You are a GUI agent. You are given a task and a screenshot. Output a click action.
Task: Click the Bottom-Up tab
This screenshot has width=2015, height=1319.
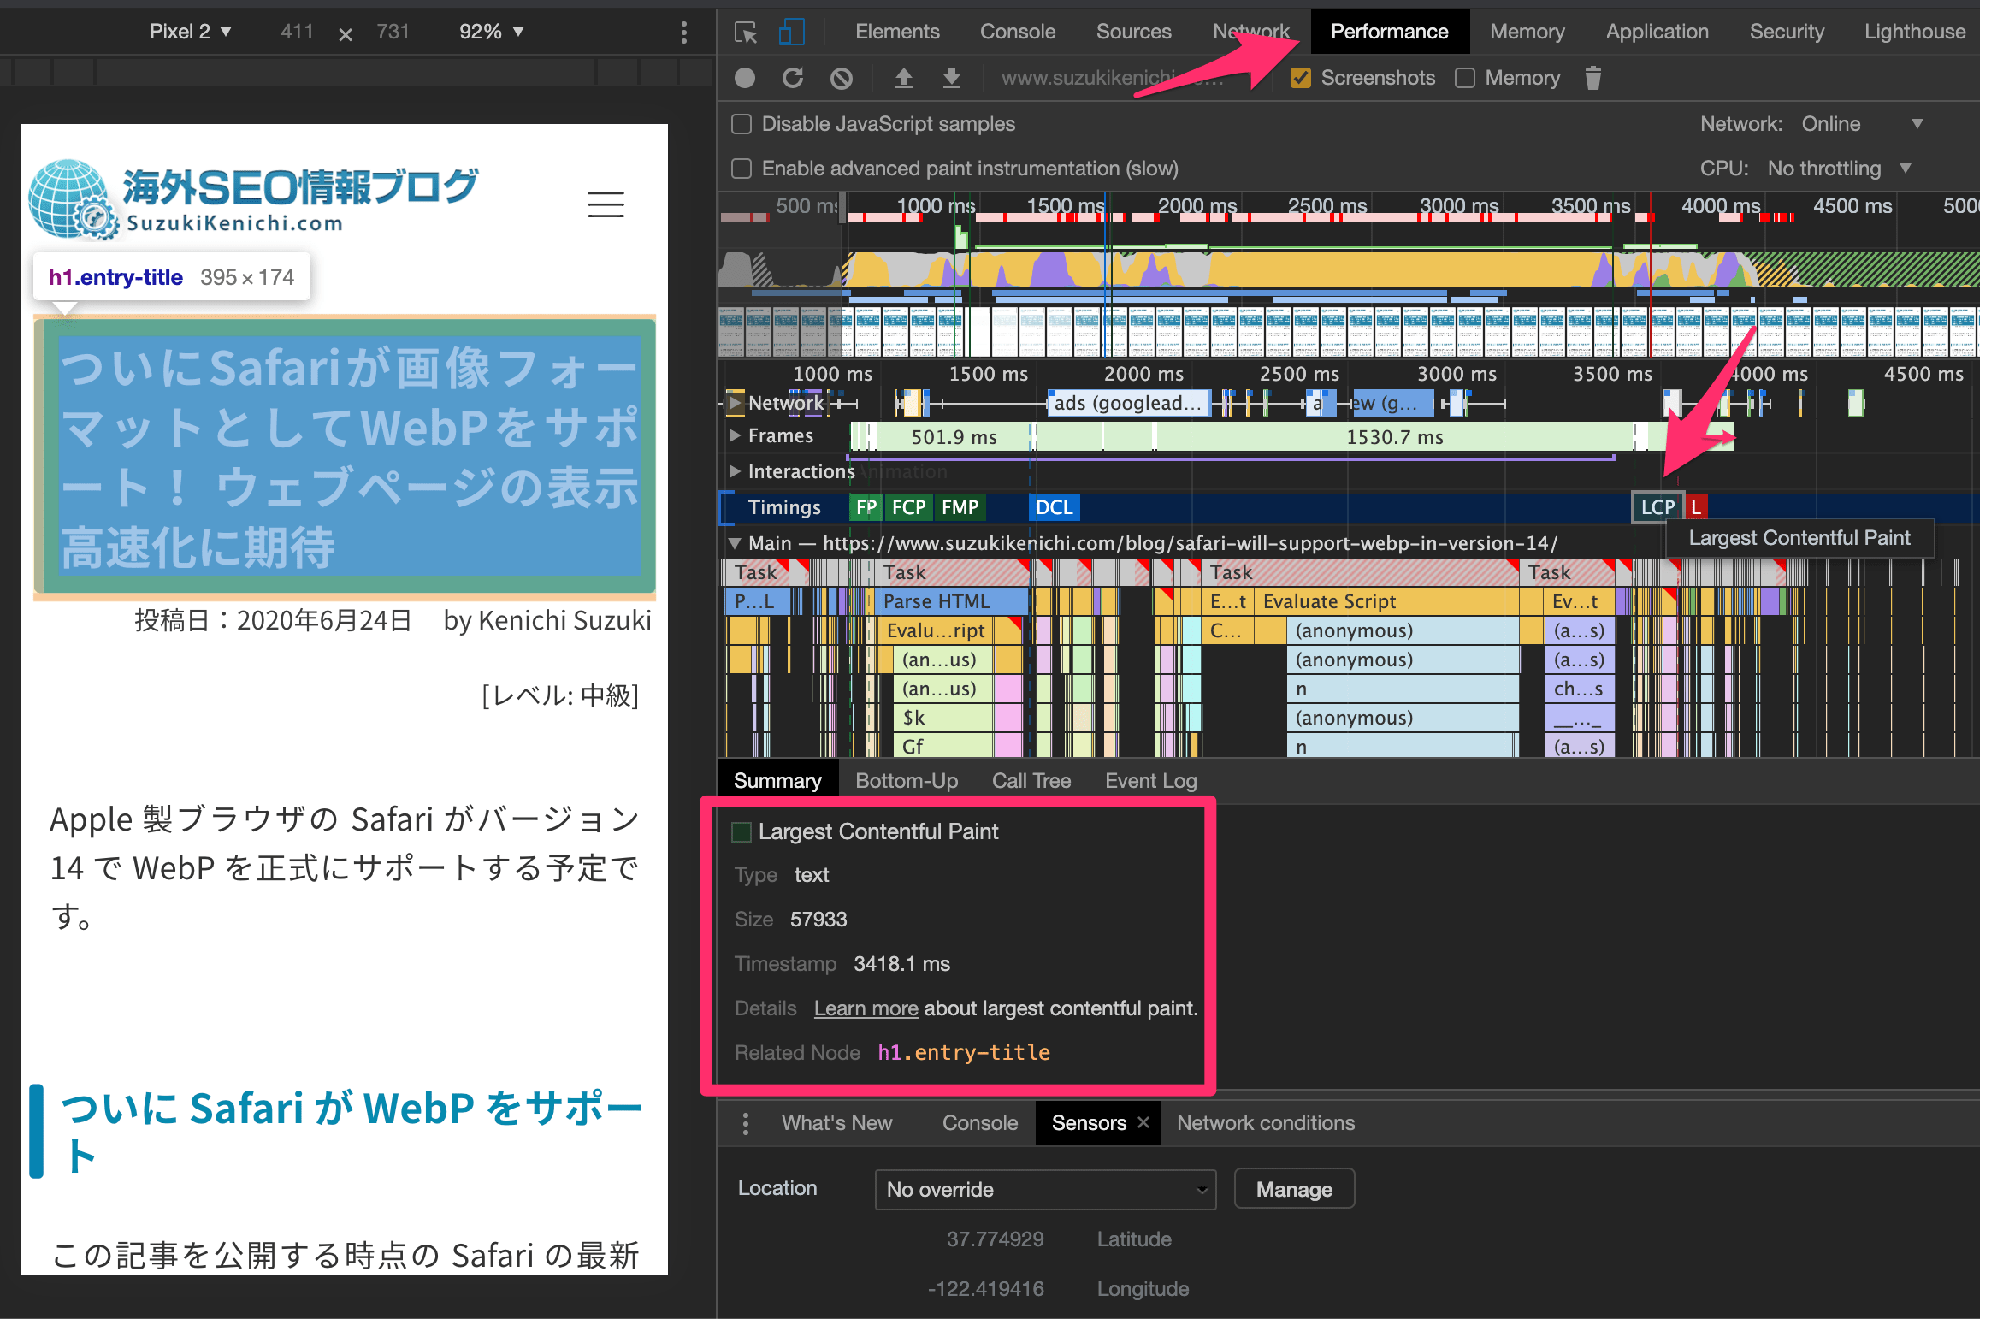pos(905,778)
